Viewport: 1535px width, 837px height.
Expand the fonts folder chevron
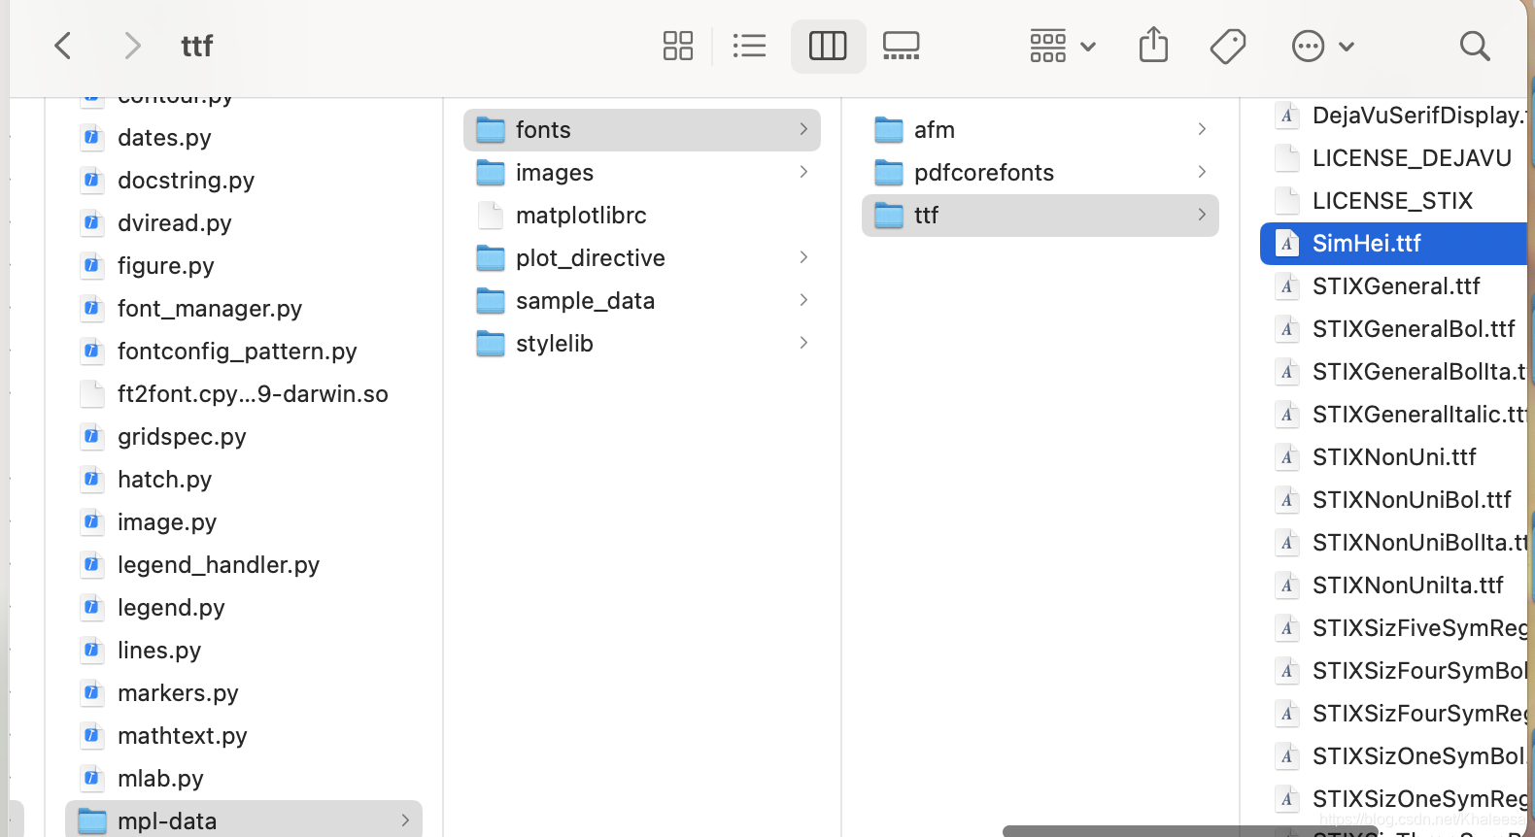(x=803, y=129)
